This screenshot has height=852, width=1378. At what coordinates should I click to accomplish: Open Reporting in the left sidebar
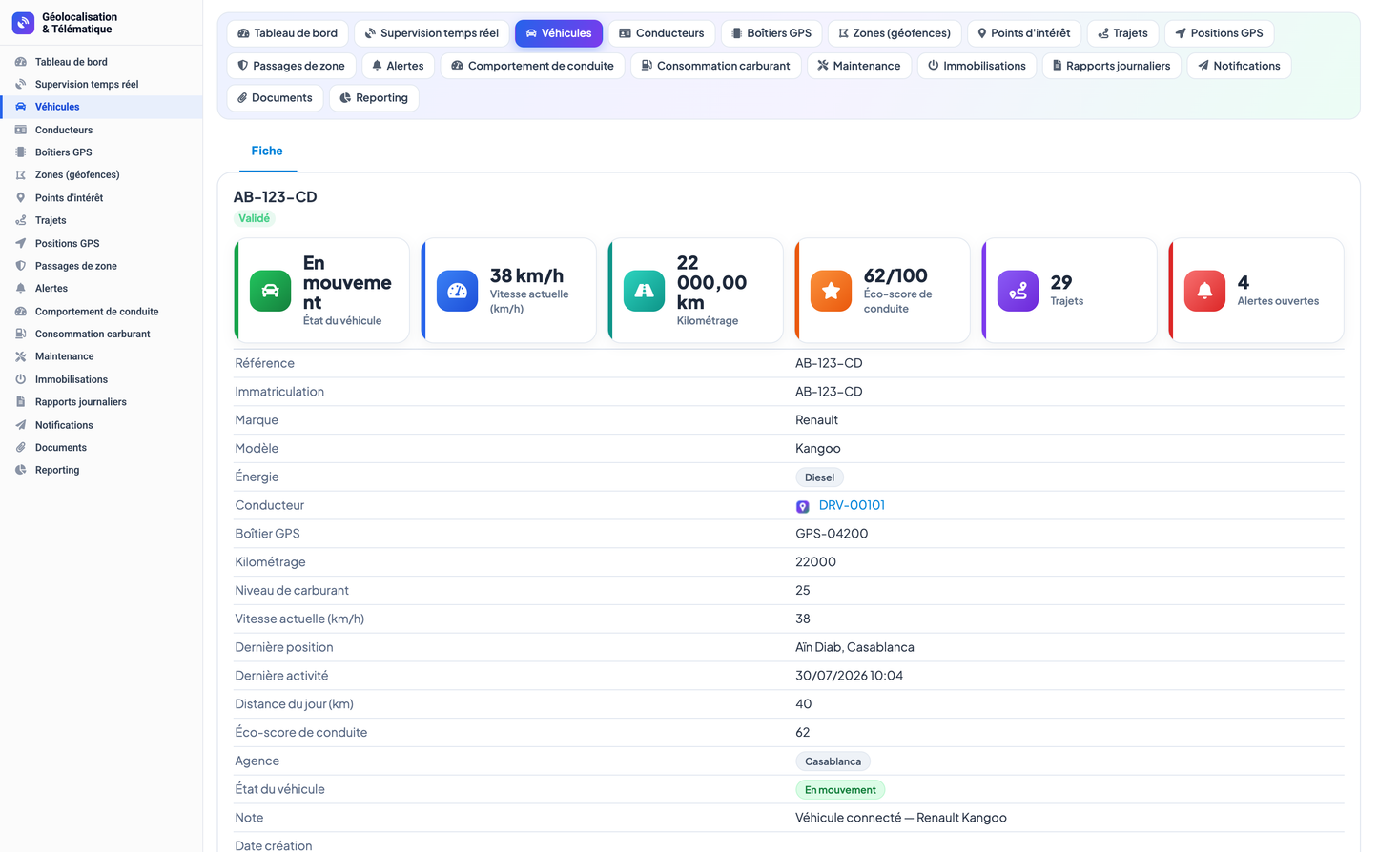101,470
